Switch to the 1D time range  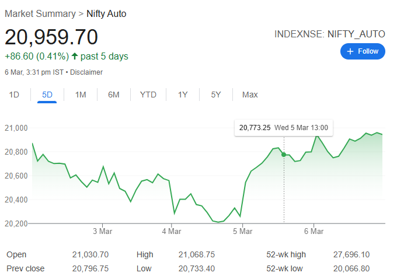[14, 95]
